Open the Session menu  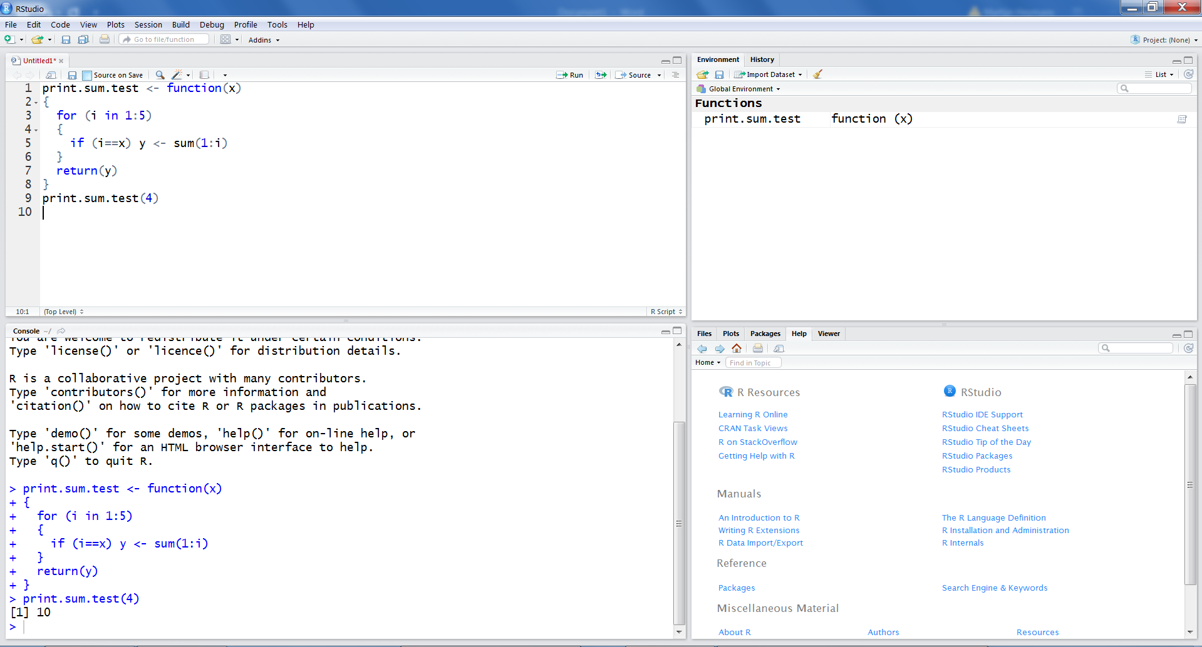click(148, 25)
